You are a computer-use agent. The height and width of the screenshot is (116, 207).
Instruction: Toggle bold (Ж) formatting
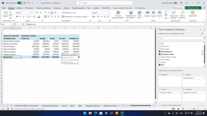tap(17, 16)
